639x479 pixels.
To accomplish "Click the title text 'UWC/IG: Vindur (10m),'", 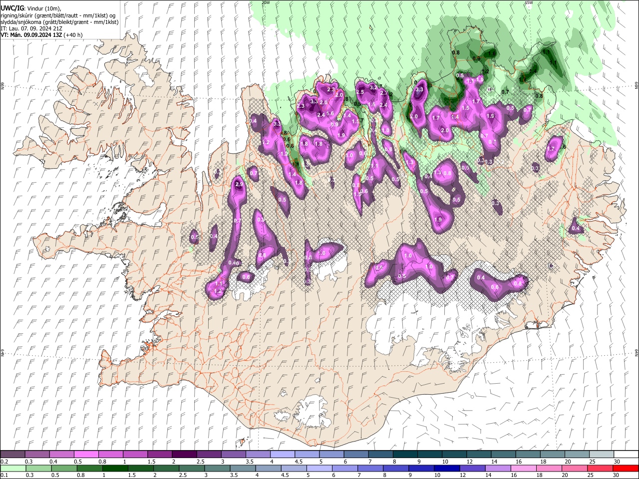I will click(30, 8).
